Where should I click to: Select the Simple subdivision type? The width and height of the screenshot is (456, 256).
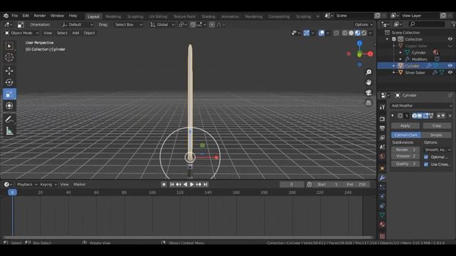coord(436,135)
